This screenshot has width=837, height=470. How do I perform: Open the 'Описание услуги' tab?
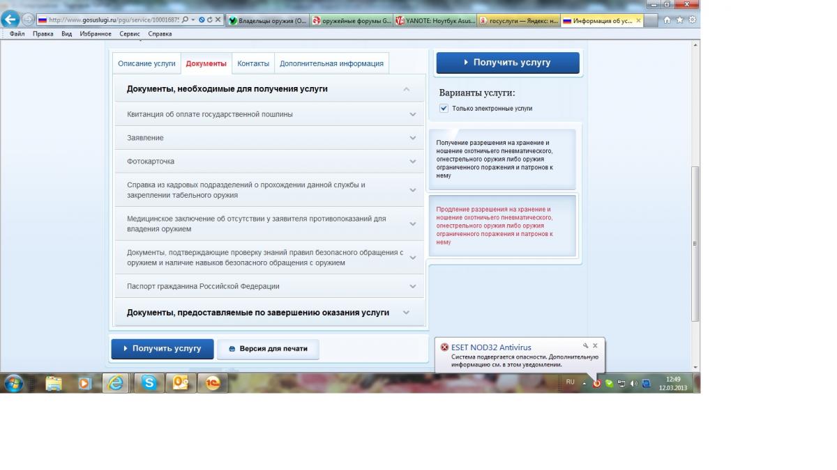coord(146,63)
